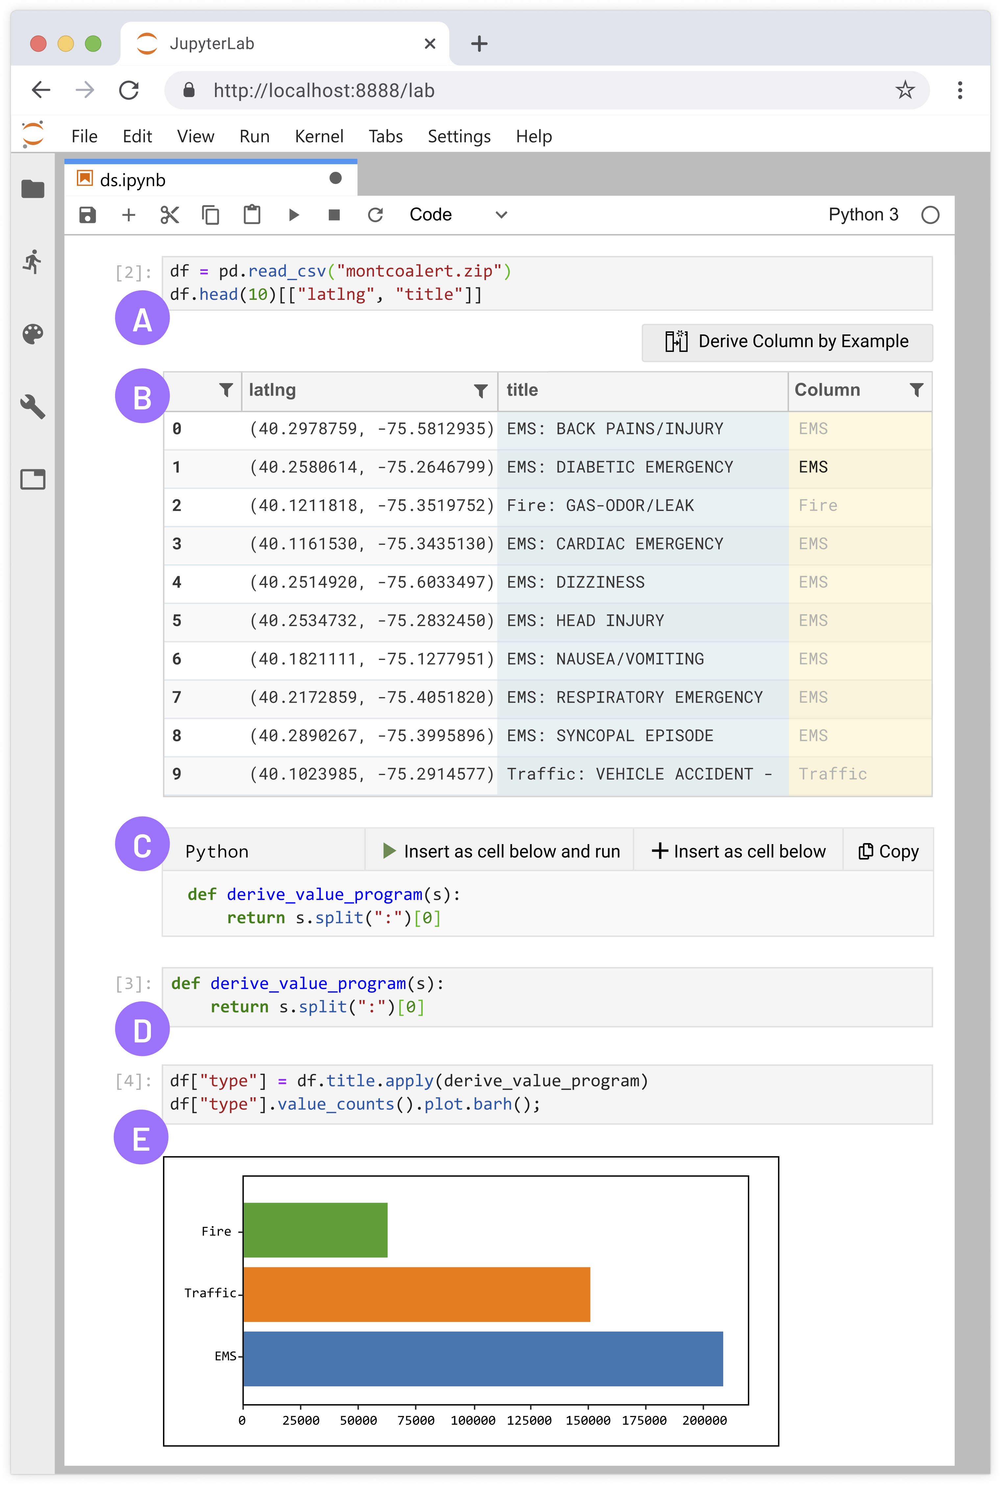Insert a new cell with plus icon
Screen dimensions: 1001x1485
128,215
